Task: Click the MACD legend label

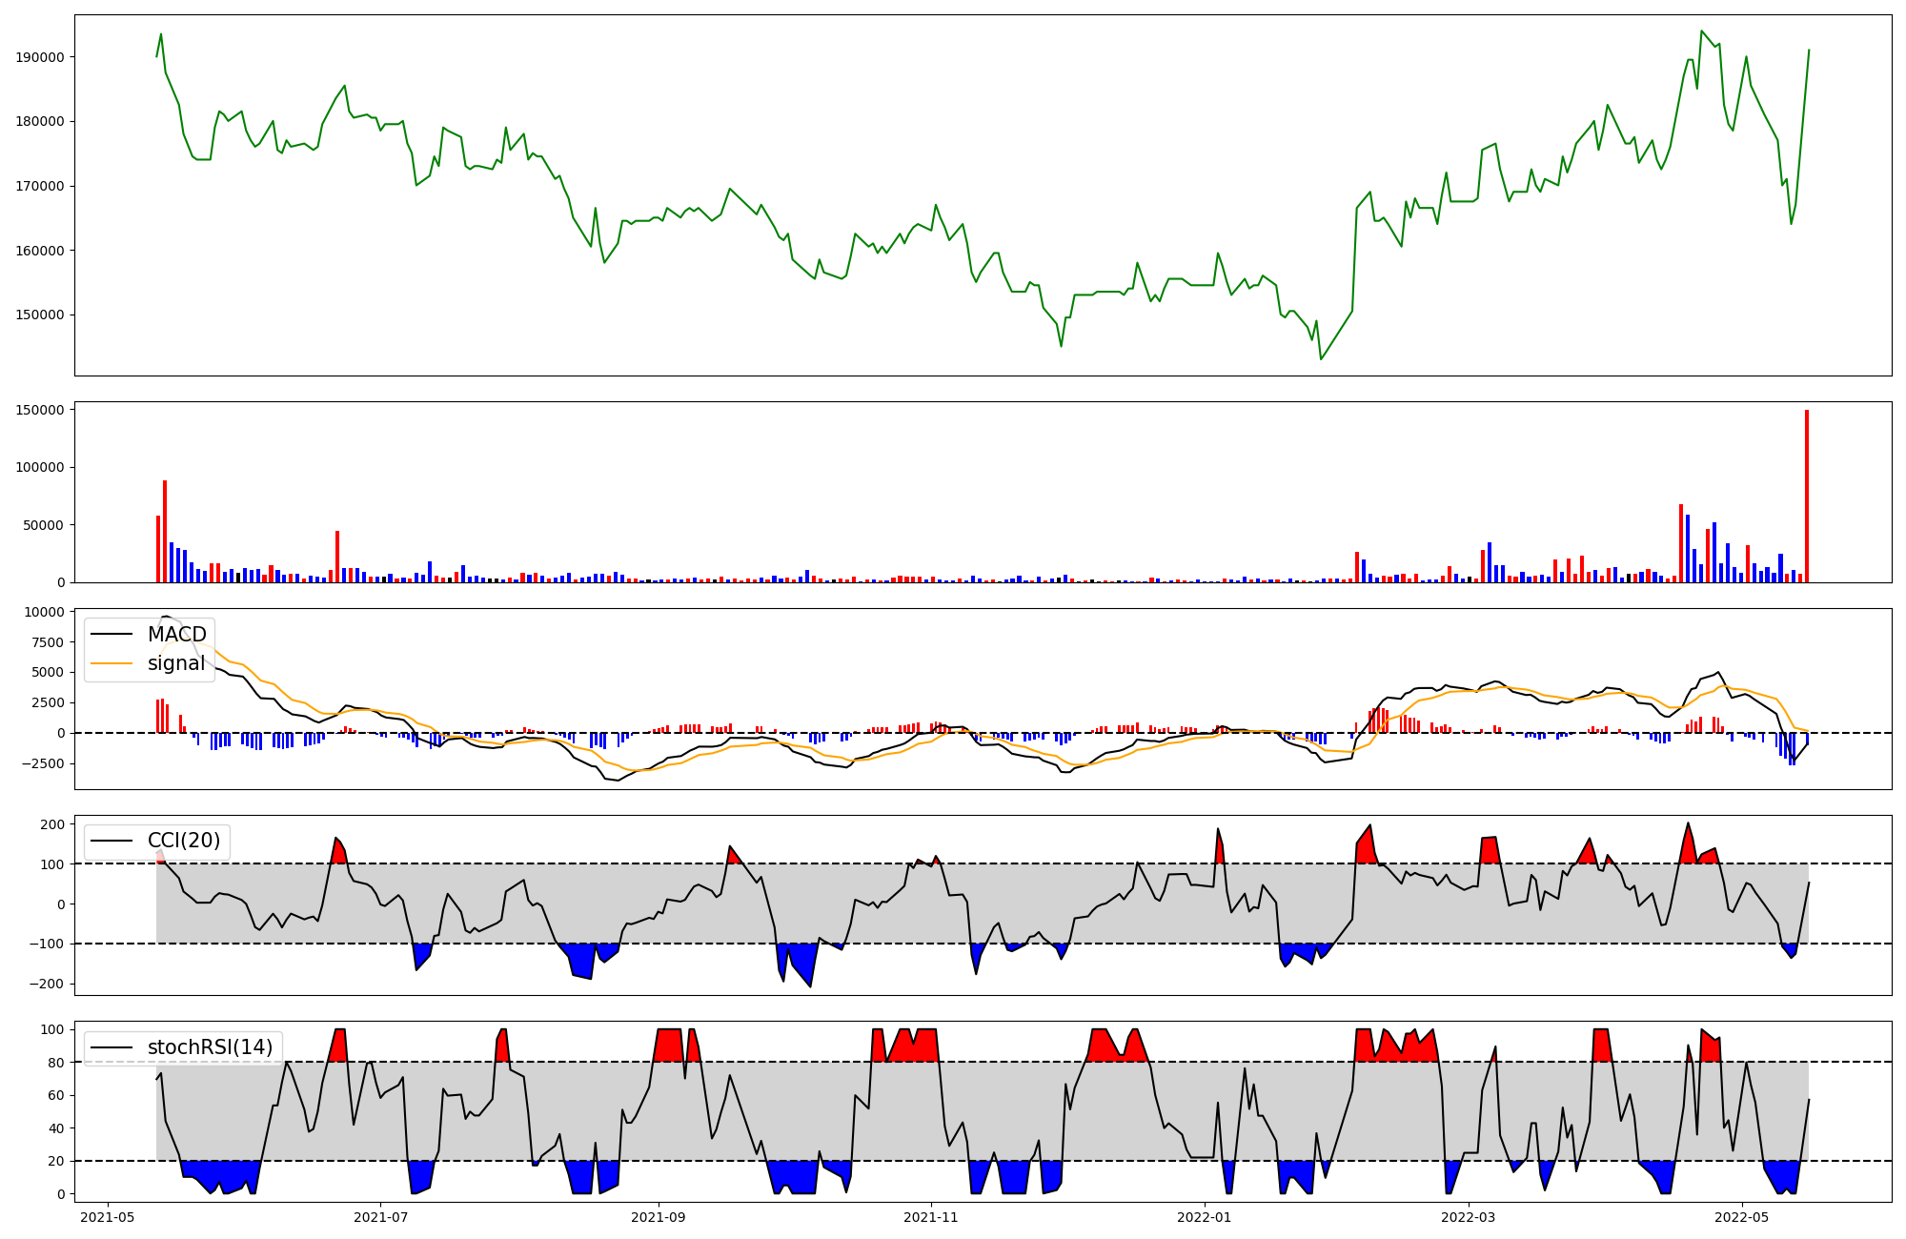Action: (176, 635)
